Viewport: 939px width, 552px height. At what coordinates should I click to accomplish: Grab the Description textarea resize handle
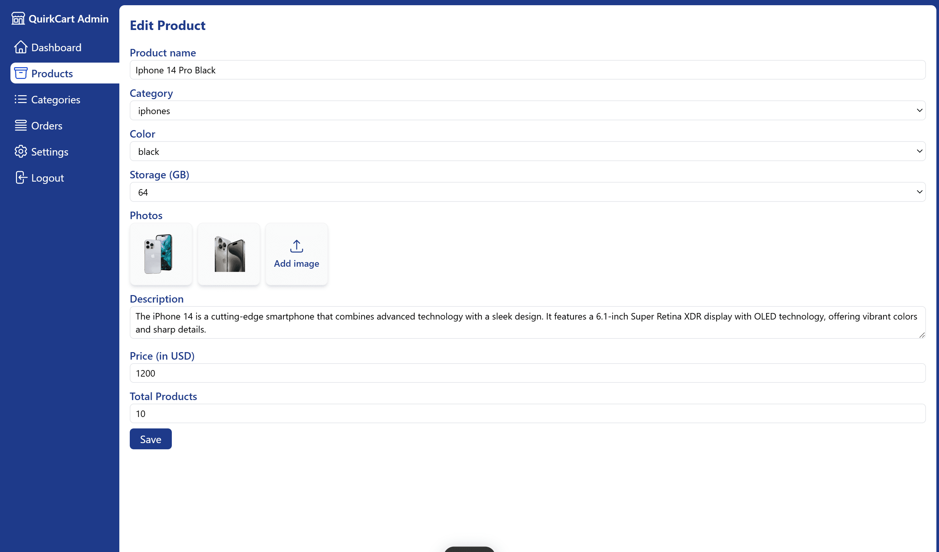click(922, 335)
